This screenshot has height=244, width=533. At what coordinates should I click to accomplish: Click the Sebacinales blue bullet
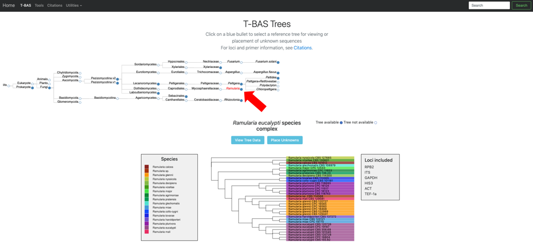click(x=186, y=96)
